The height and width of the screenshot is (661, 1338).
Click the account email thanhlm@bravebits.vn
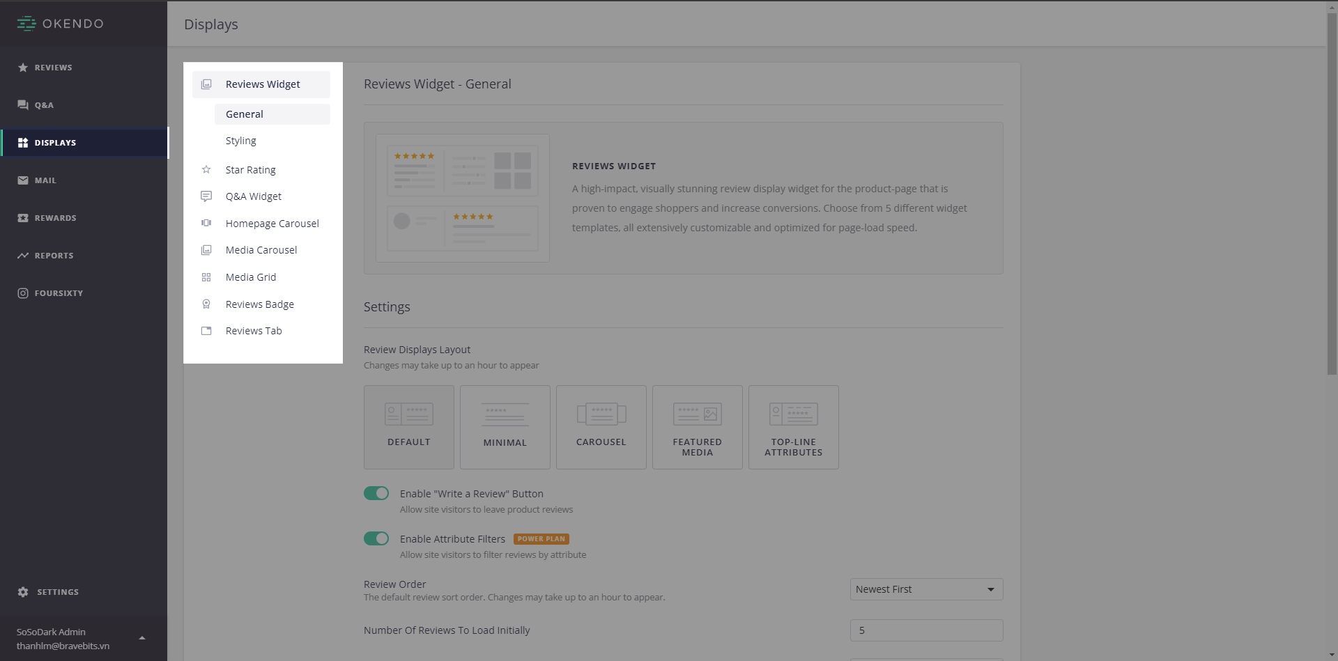click(63, 646)
